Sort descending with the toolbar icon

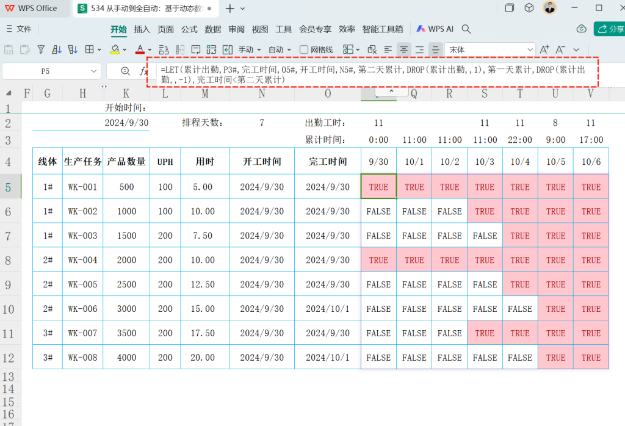[73, 49]
